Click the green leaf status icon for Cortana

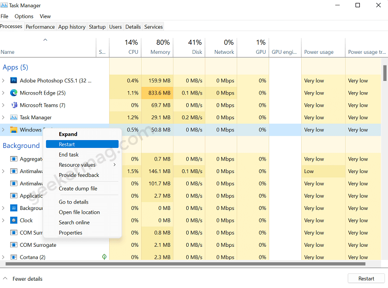pyautogui.click(x=104, y=257)
